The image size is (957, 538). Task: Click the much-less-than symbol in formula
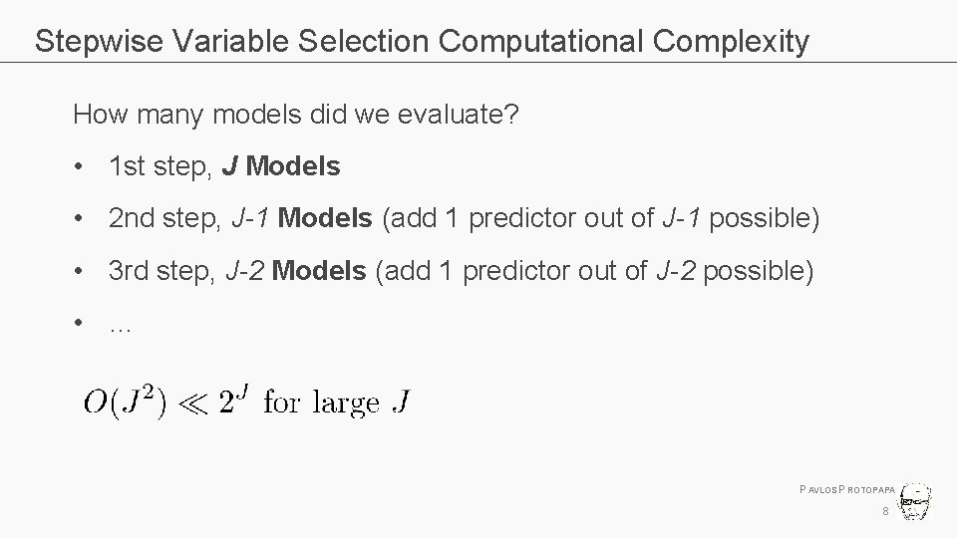click(192, 403)
